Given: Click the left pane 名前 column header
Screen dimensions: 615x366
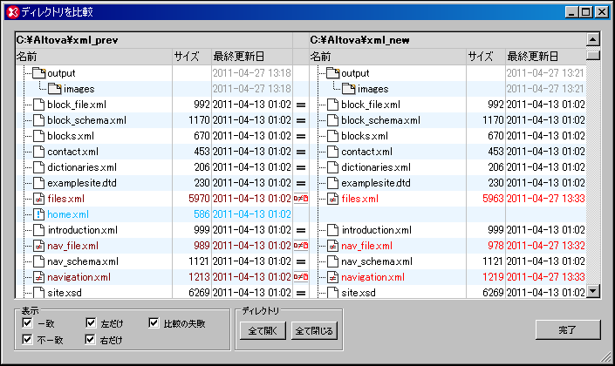Looking at the screenshot, I should pos(93,57).
